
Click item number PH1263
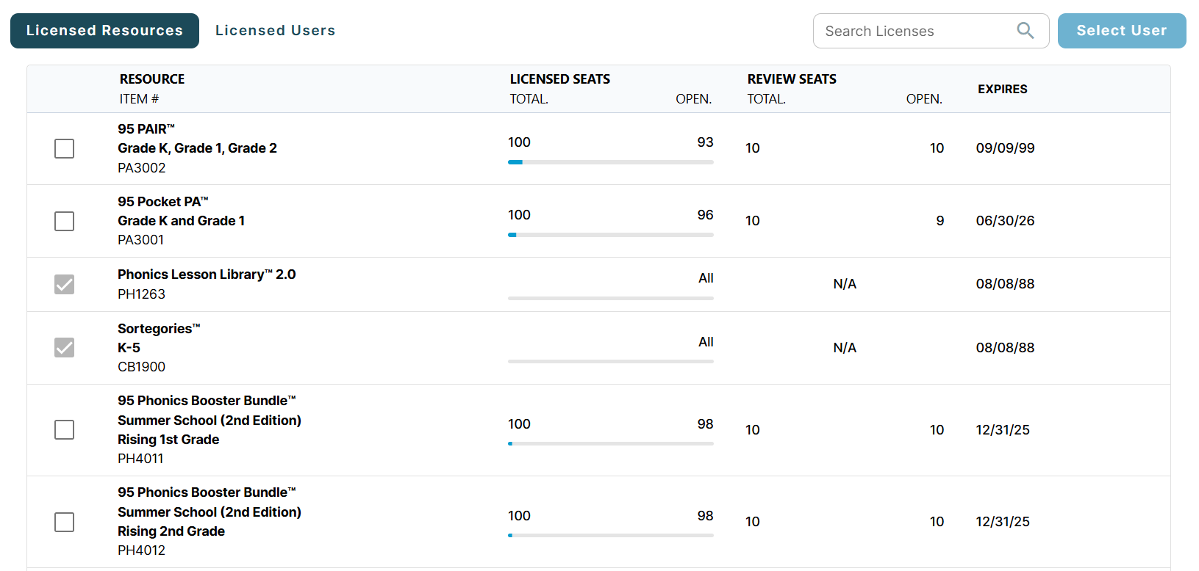click(142, 294)
